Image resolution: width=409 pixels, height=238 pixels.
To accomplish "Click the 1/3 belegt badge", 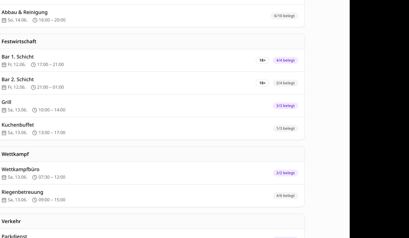I will [285, 128].
